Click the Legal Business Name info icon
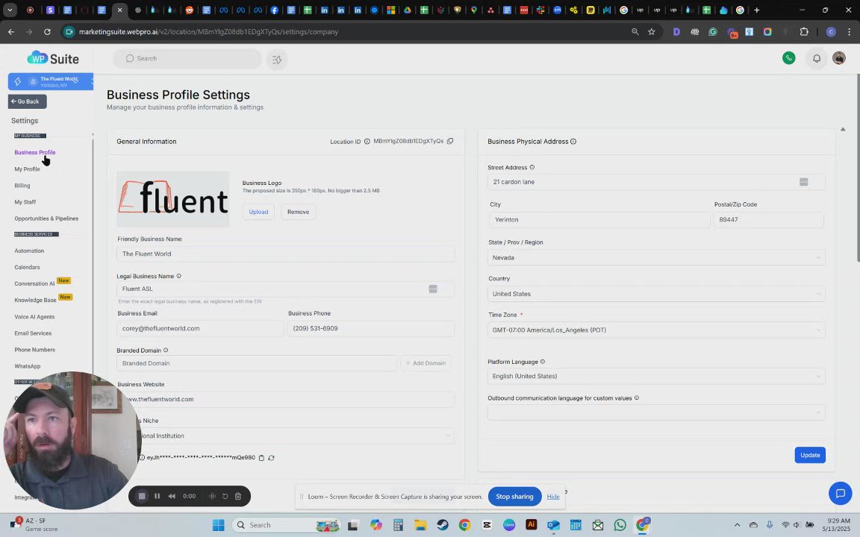860x537 pixels. tap(179, 276)
